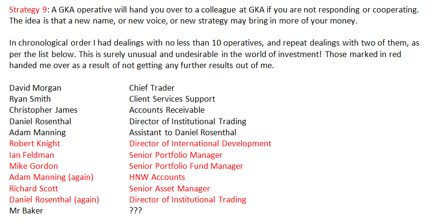Click Assistant to Daniel Rosenthal text
This screenshot has width=435, height=224.
[182, 132]
